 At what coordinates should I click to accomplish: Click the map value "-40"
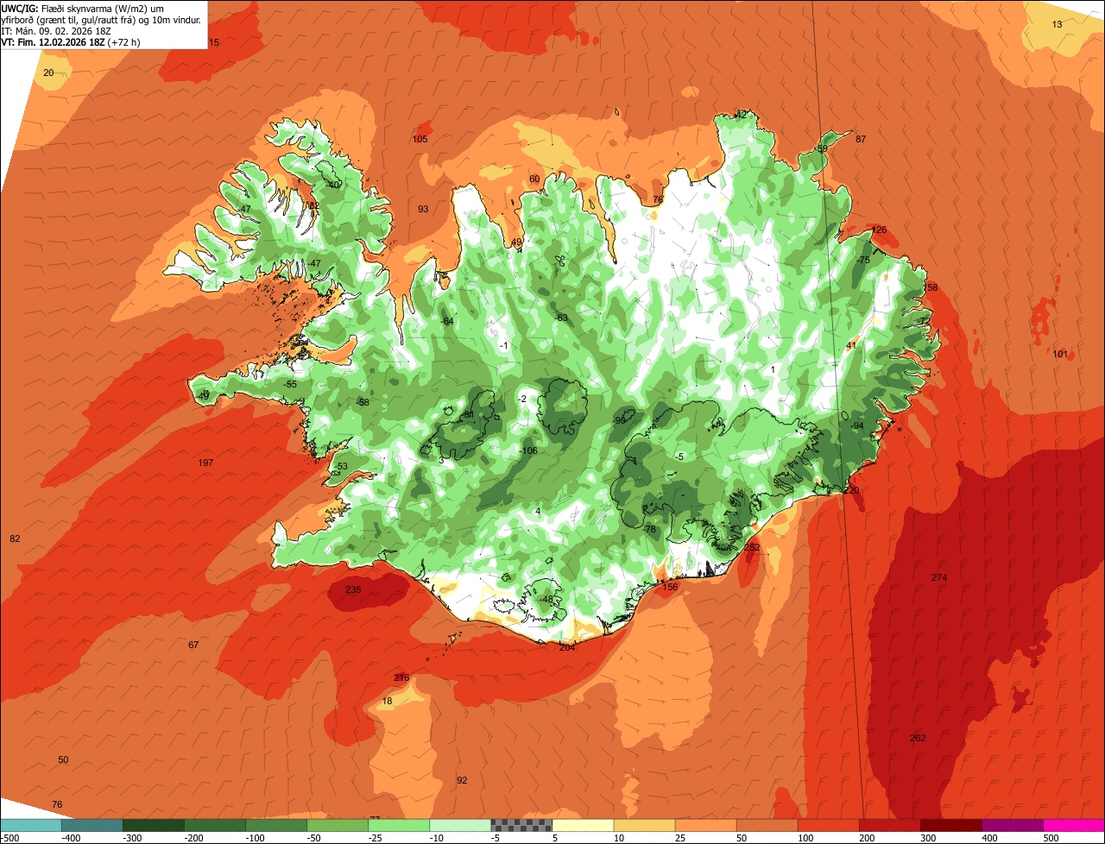pos(333,185)
